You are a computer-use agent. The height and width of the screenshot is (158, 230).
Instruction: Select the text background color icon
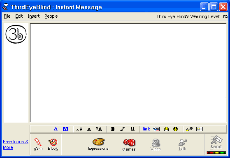(65, 129)
